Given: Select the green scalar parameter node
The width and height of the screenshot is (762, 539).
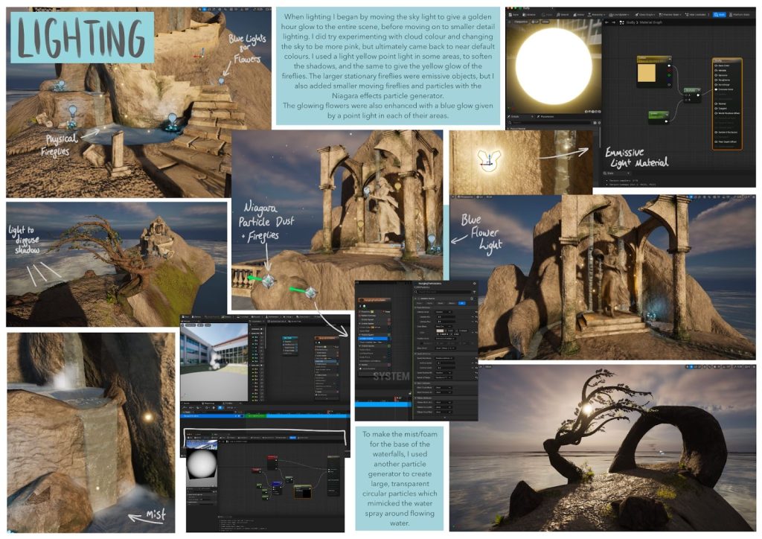Looking at the screenshot, I should pyautogui.click(x=659, y=117).
